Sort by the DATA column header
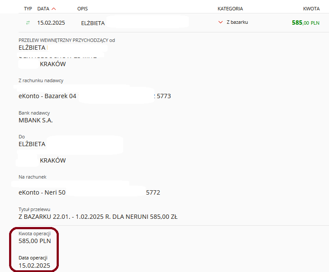This screenshot has width=329, height=272. click(43, 9)
